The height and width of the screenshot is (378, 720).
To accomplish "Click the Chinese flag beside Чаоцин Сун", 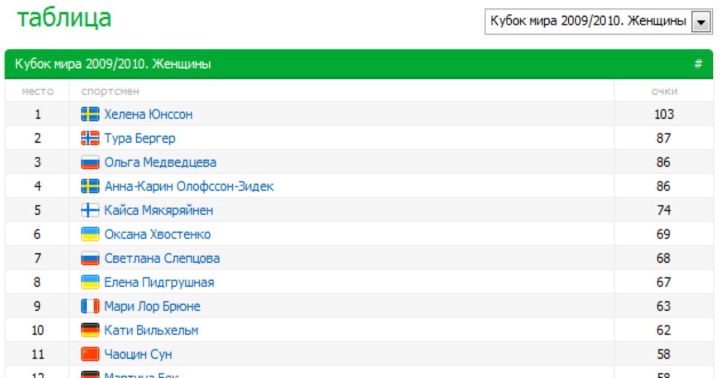I will [x=90, y=355].
